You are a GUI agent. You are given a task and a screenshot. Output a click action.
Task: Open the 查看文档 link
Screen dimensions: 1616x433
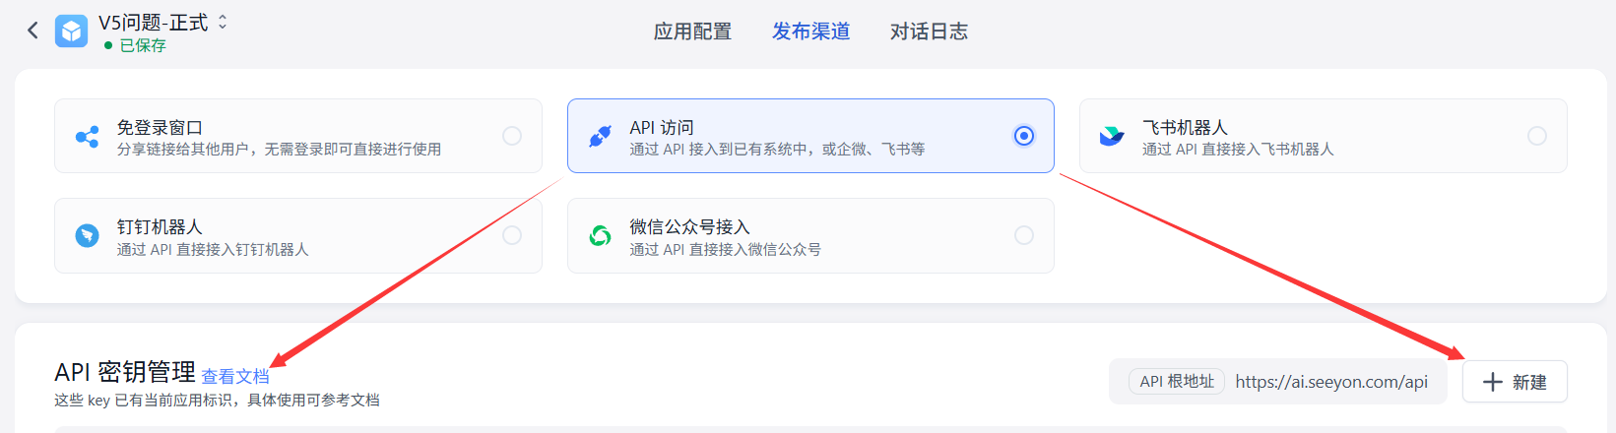[x=234, y=376]
